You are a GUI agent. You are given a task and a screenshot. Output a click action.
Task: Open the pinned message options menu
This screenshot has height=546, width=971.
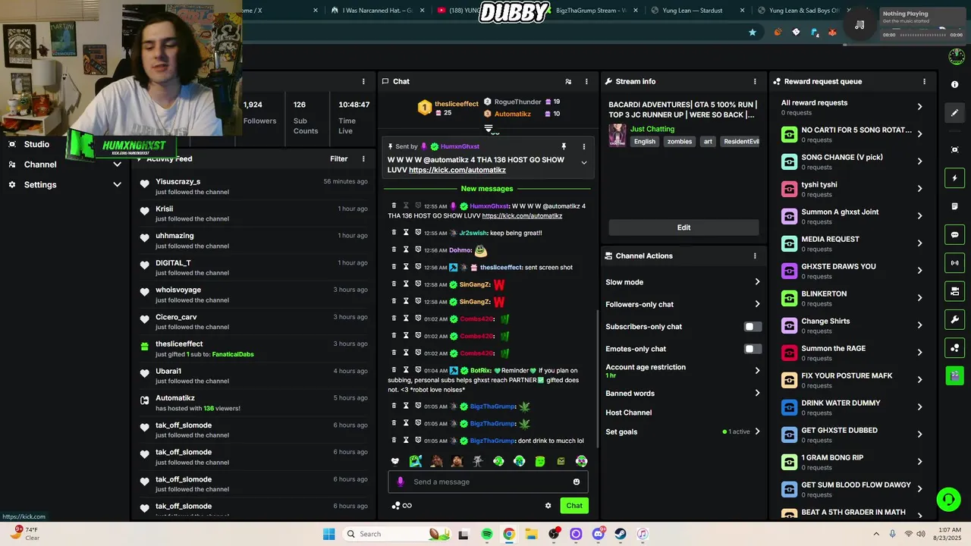[x=583, y=146]
